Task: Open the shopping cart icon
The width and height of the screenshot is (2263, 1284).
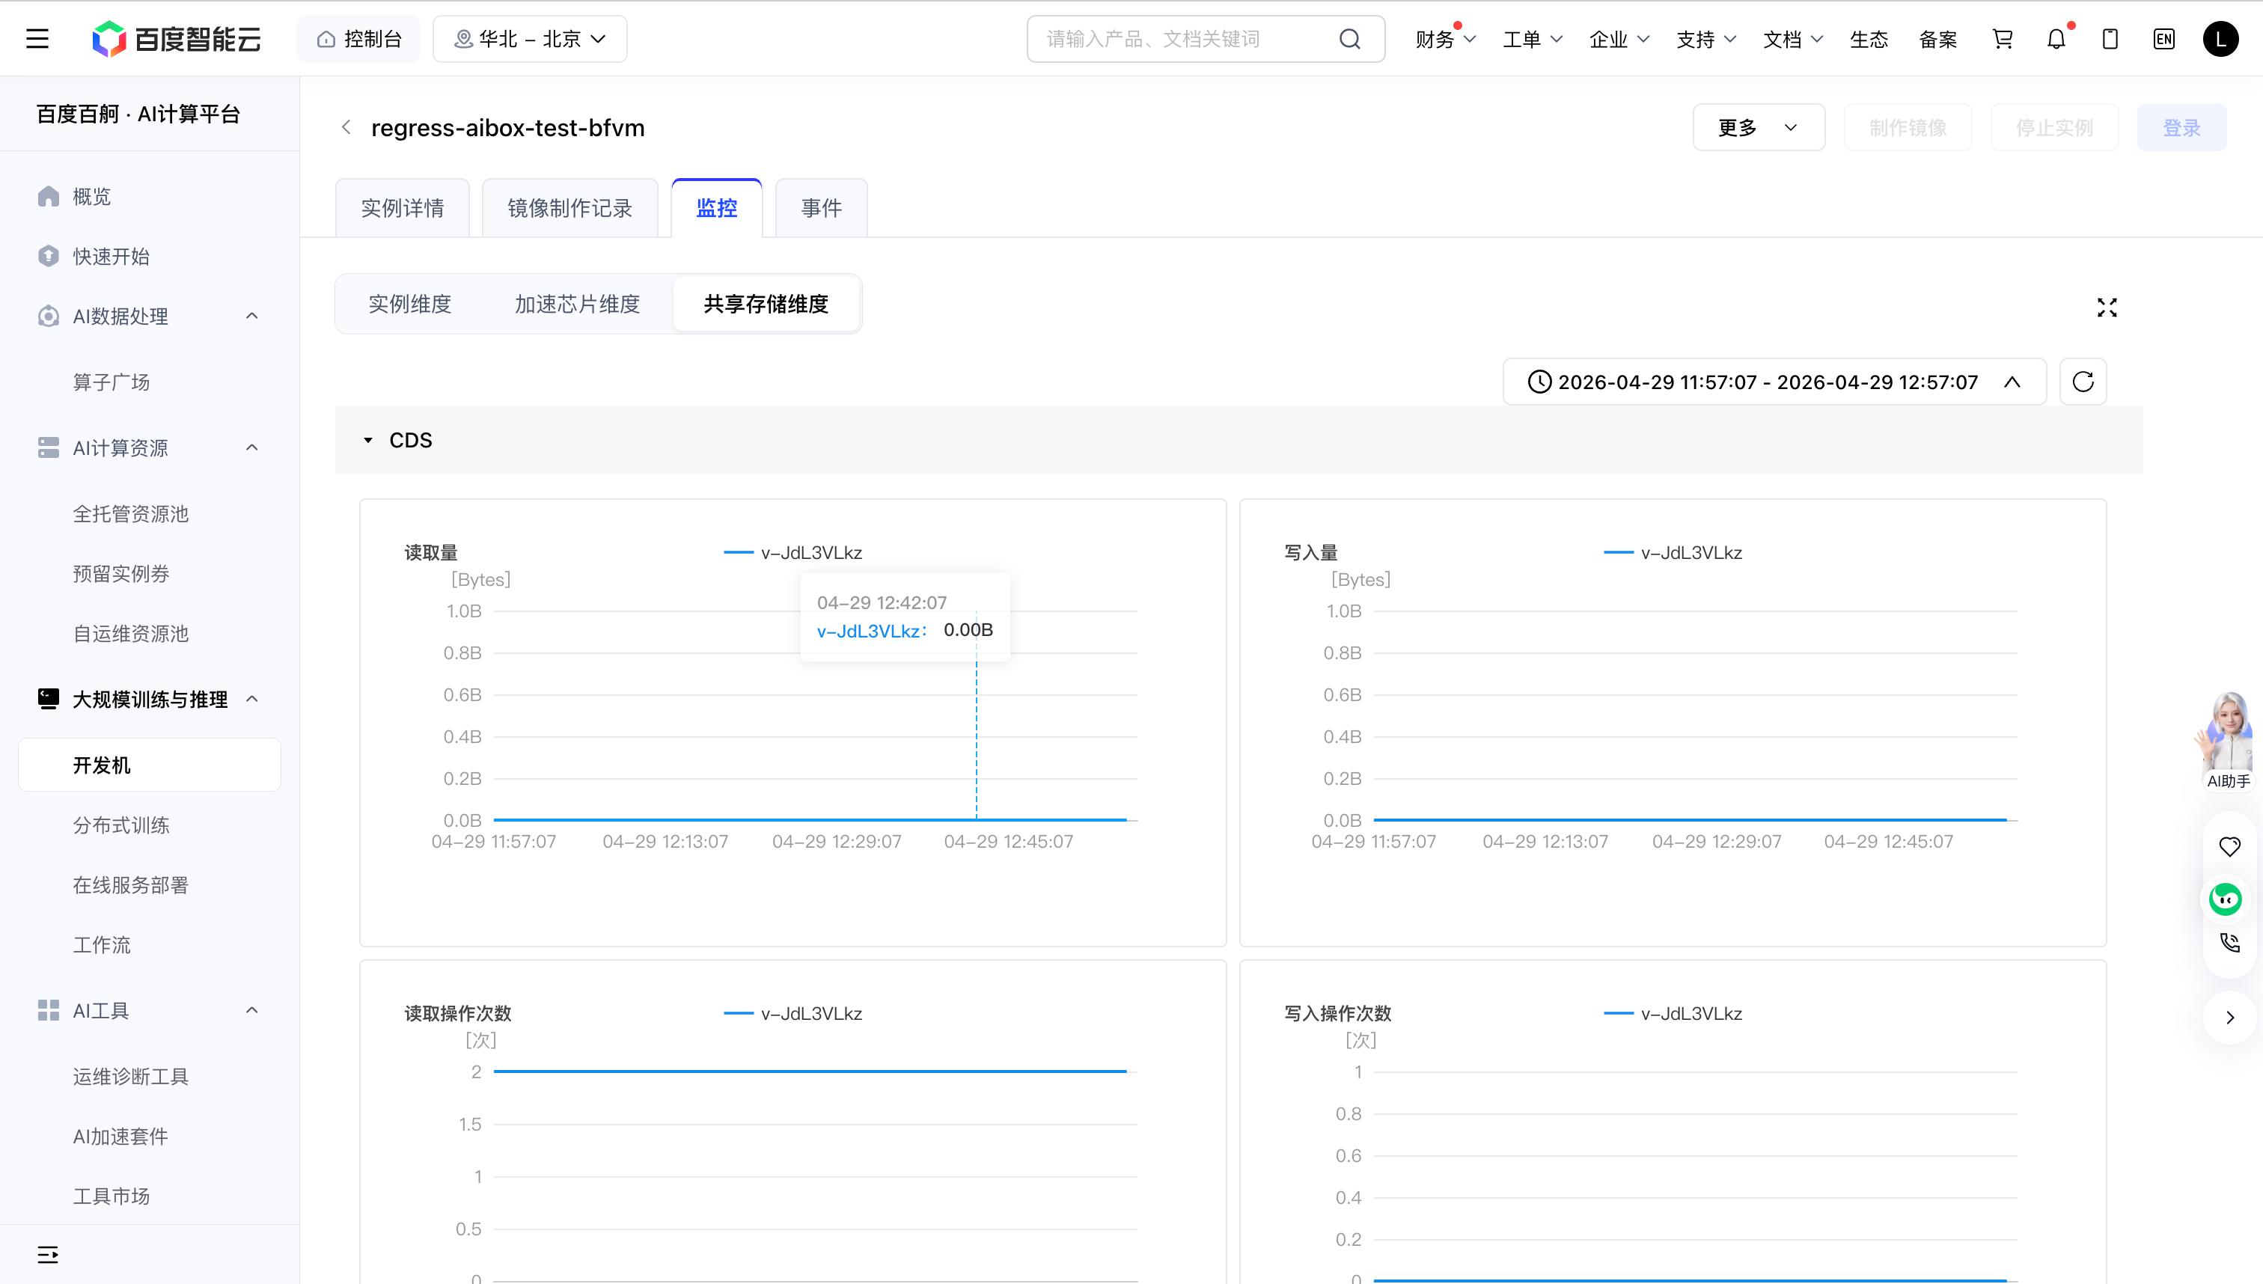Action: 2003,39
